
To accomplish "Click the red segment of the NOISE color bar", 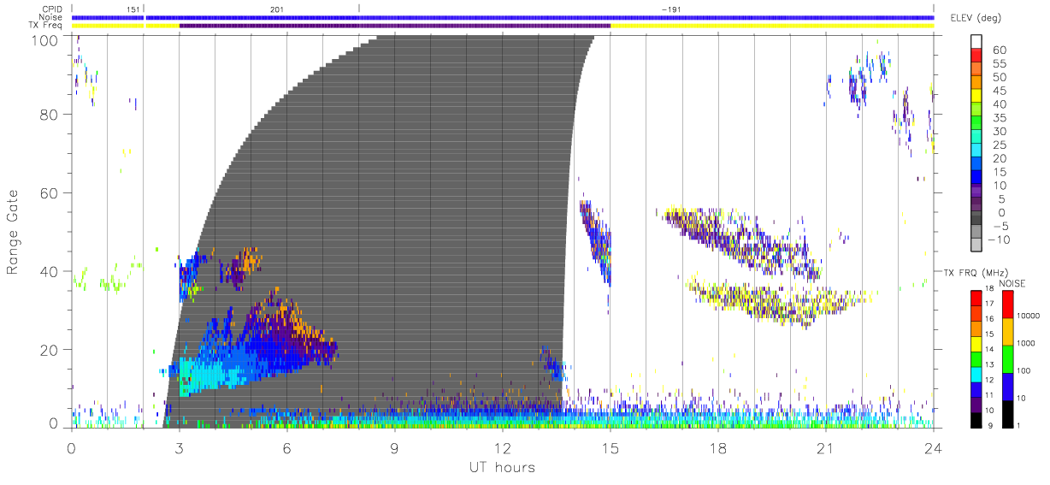I will (x=1007, y=304).
